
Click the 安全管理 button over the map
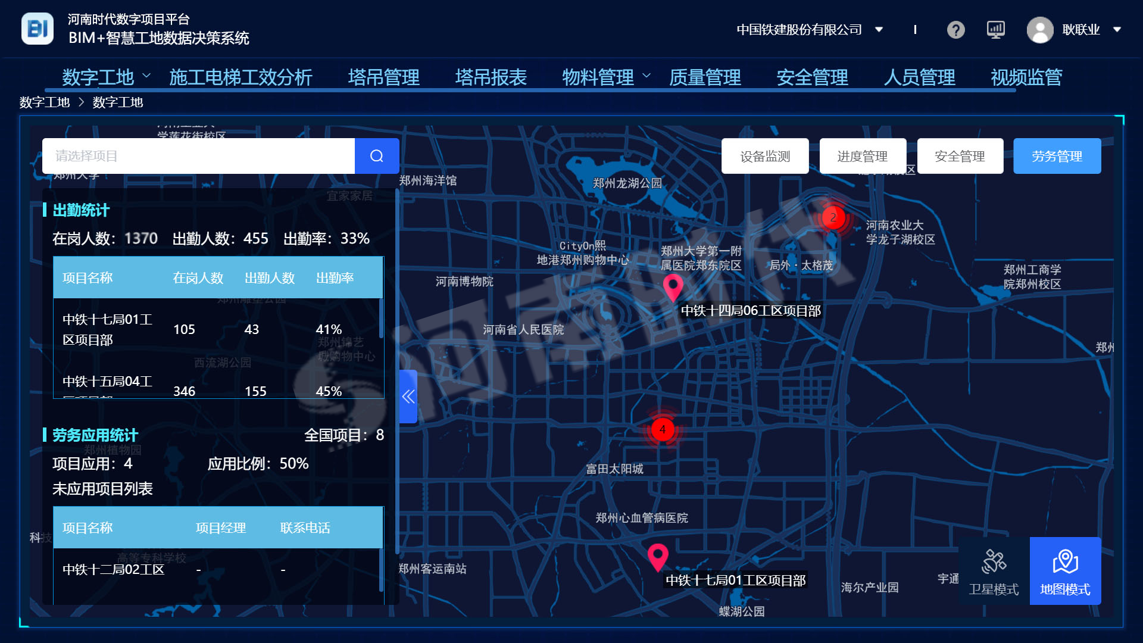960,156
